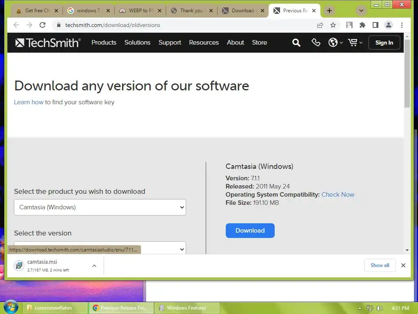This screenshot has width=418, height=314.
Task: Click the 'Version: 7.1.1' text
Action: tap(242, 178)
